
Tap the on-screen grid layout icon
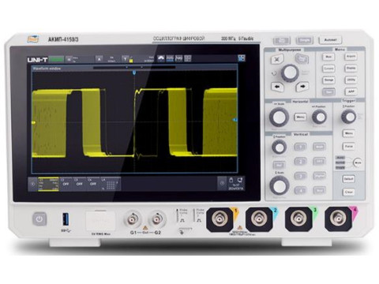click(188, 58)
